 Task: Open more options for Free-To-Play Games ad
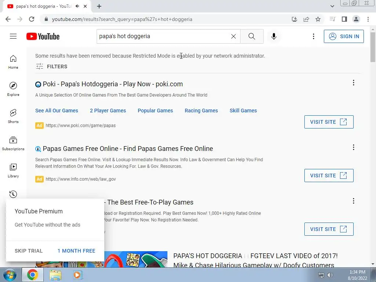pos(354,201)
